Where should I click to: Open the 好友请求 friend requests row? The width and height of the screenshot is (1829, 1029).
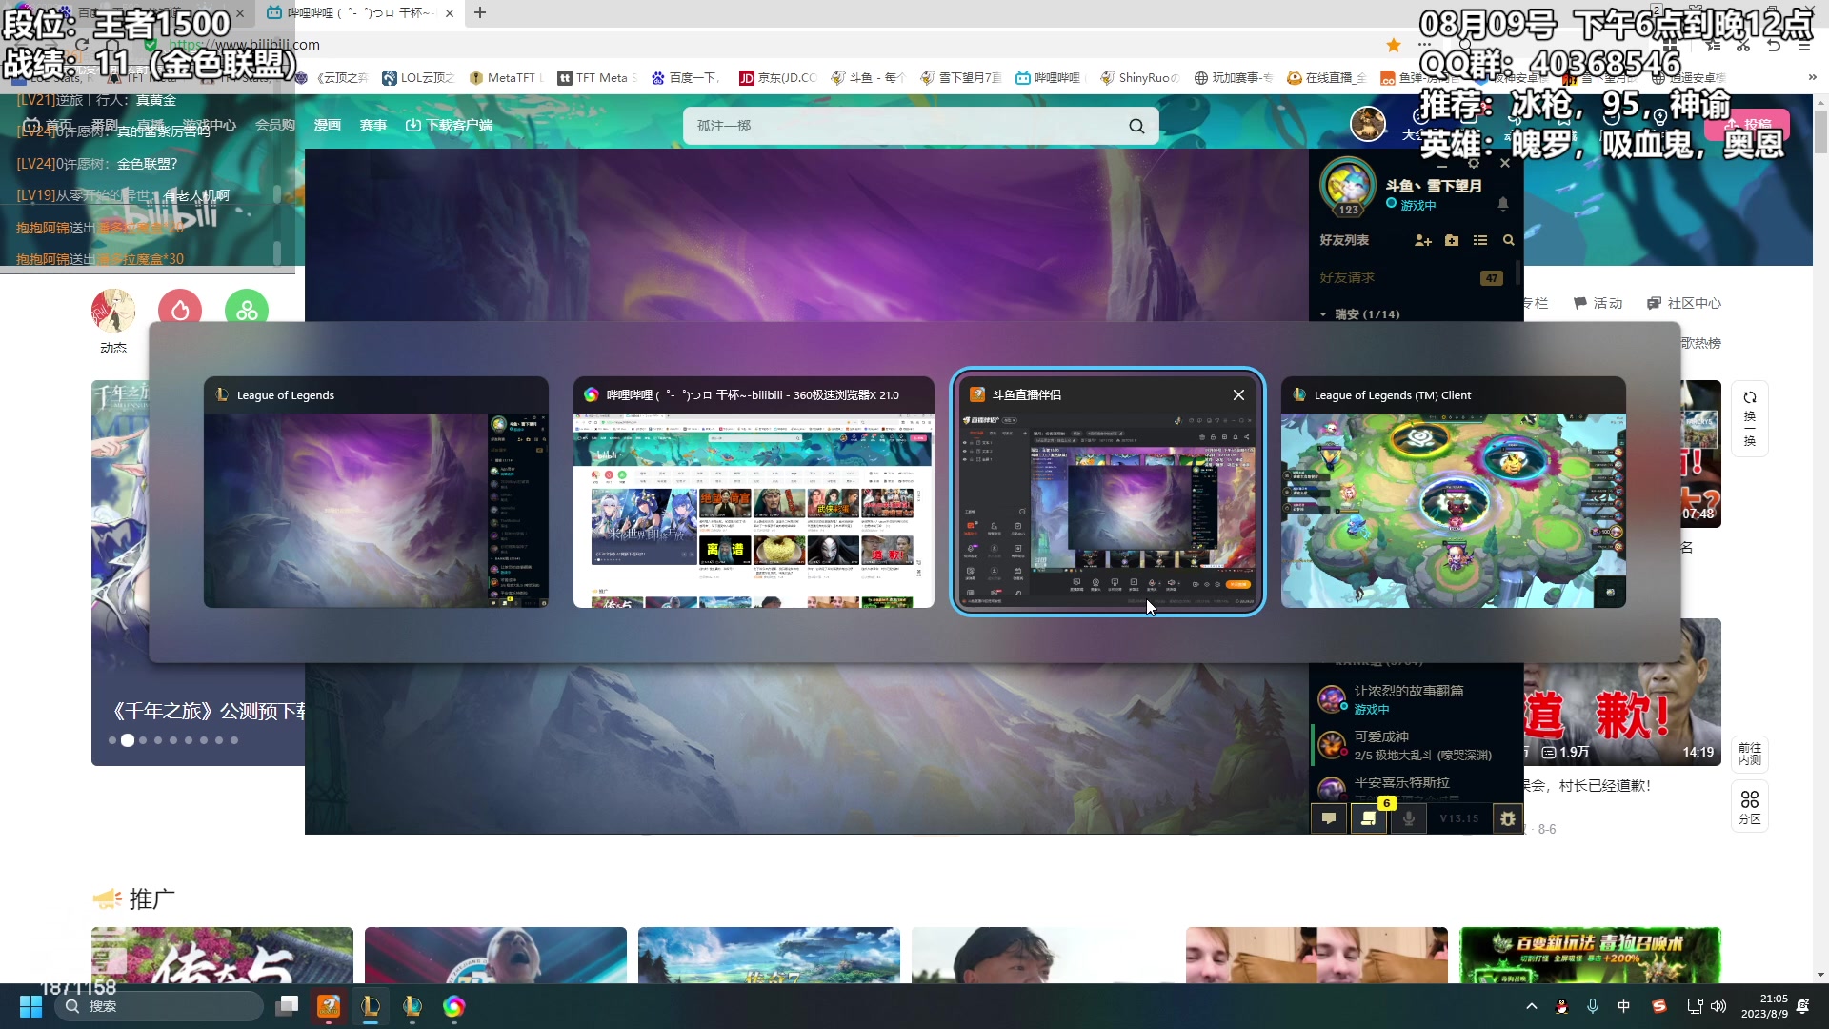1412,277
